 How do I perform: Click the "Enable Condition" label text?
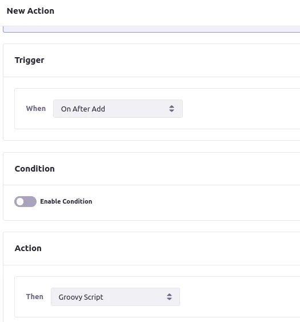coord(66,201)
